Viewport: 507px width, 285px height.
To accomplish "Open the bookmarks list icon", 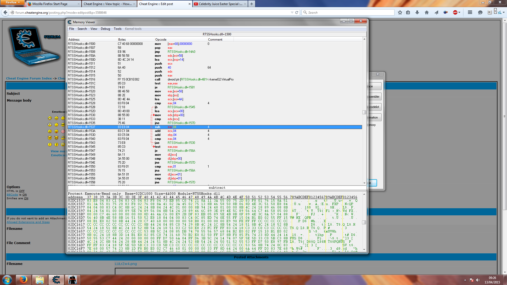I will pyautogui.click(x=408, y=12).
